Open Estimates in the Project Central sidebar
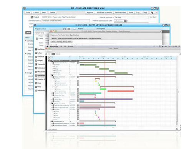Viewport: 194px width, 149px height. 40,68
